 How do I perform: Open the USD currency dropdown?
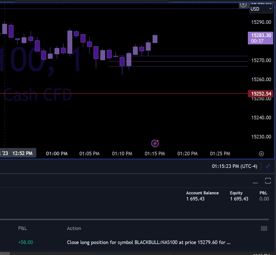pos(261,9)
